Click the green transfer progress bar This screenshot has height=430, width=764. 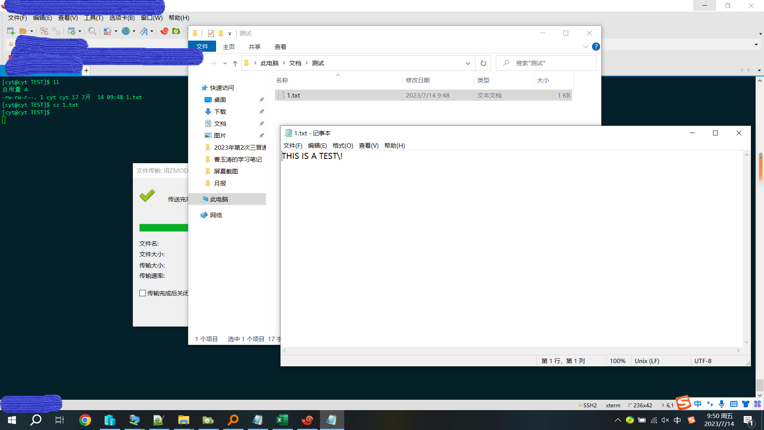[164, 228]
